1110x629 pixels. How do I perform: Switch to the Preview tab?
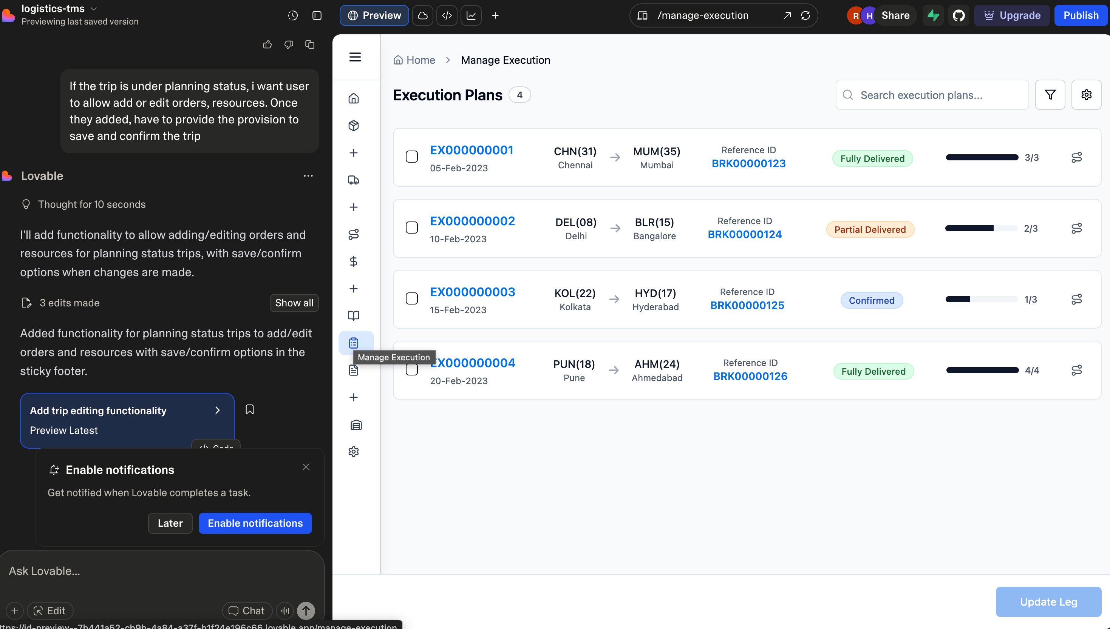[x=374, y=15]
